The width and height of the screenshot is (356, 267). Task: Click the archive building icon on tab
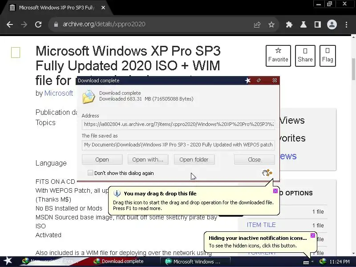(12, 8)
